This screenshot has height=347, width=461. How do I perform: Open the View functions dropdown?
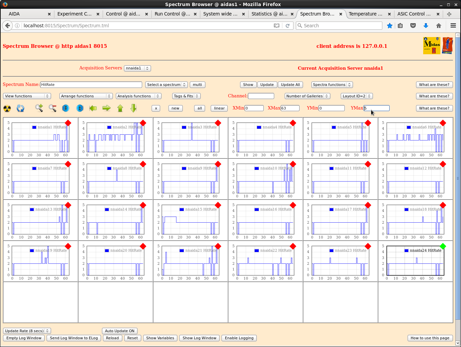pos(27,96)
